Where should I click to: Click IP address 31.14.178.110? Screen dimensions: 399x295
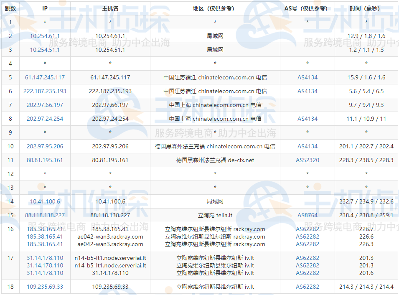[45, 258]
